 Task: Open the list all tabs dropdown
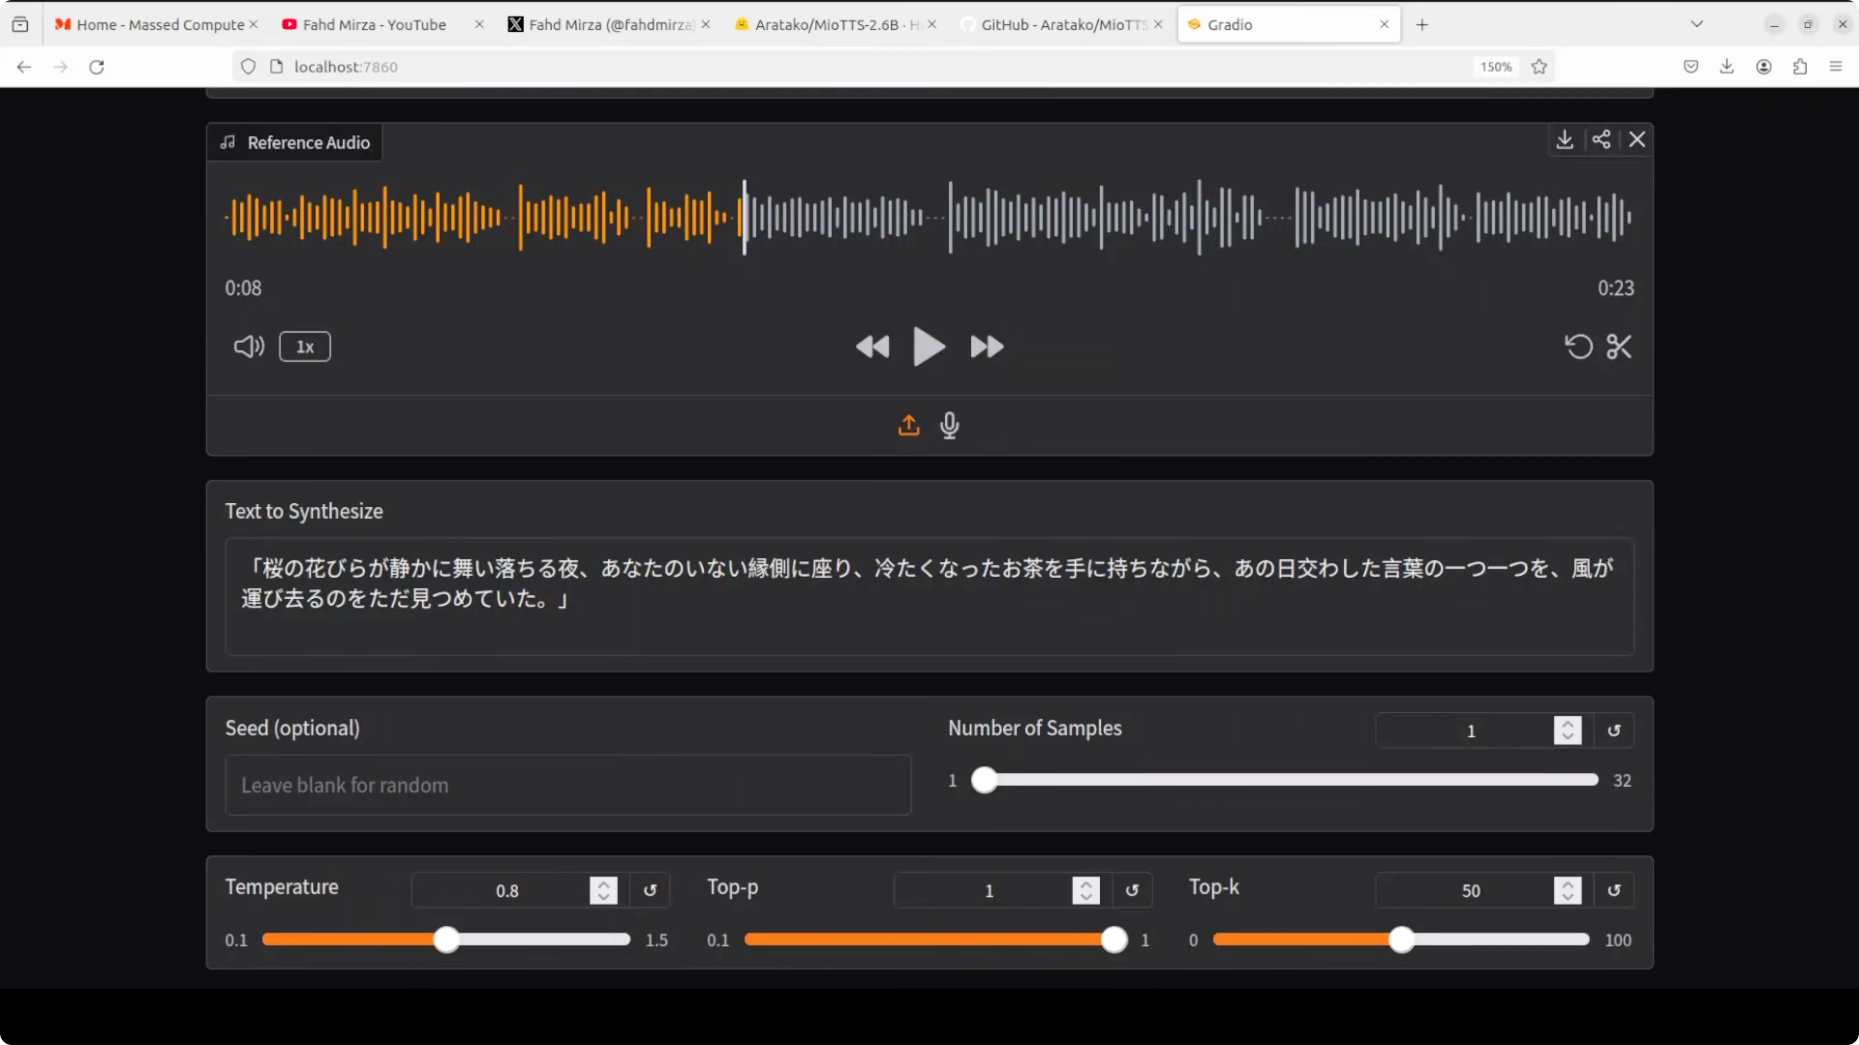[1697, 25]
